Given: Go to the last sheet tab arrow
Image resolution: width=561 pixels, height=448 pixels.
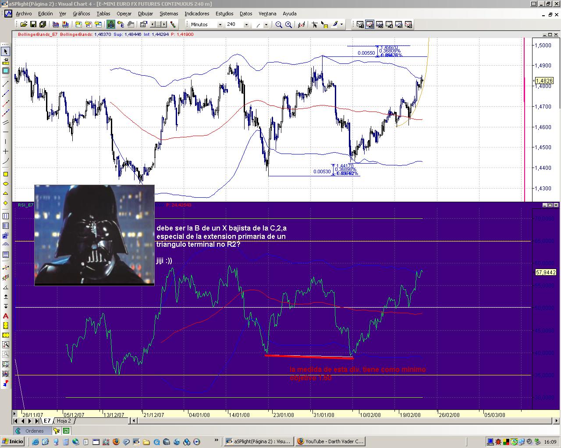Looking at the screenshot, I should click(36, 421).
